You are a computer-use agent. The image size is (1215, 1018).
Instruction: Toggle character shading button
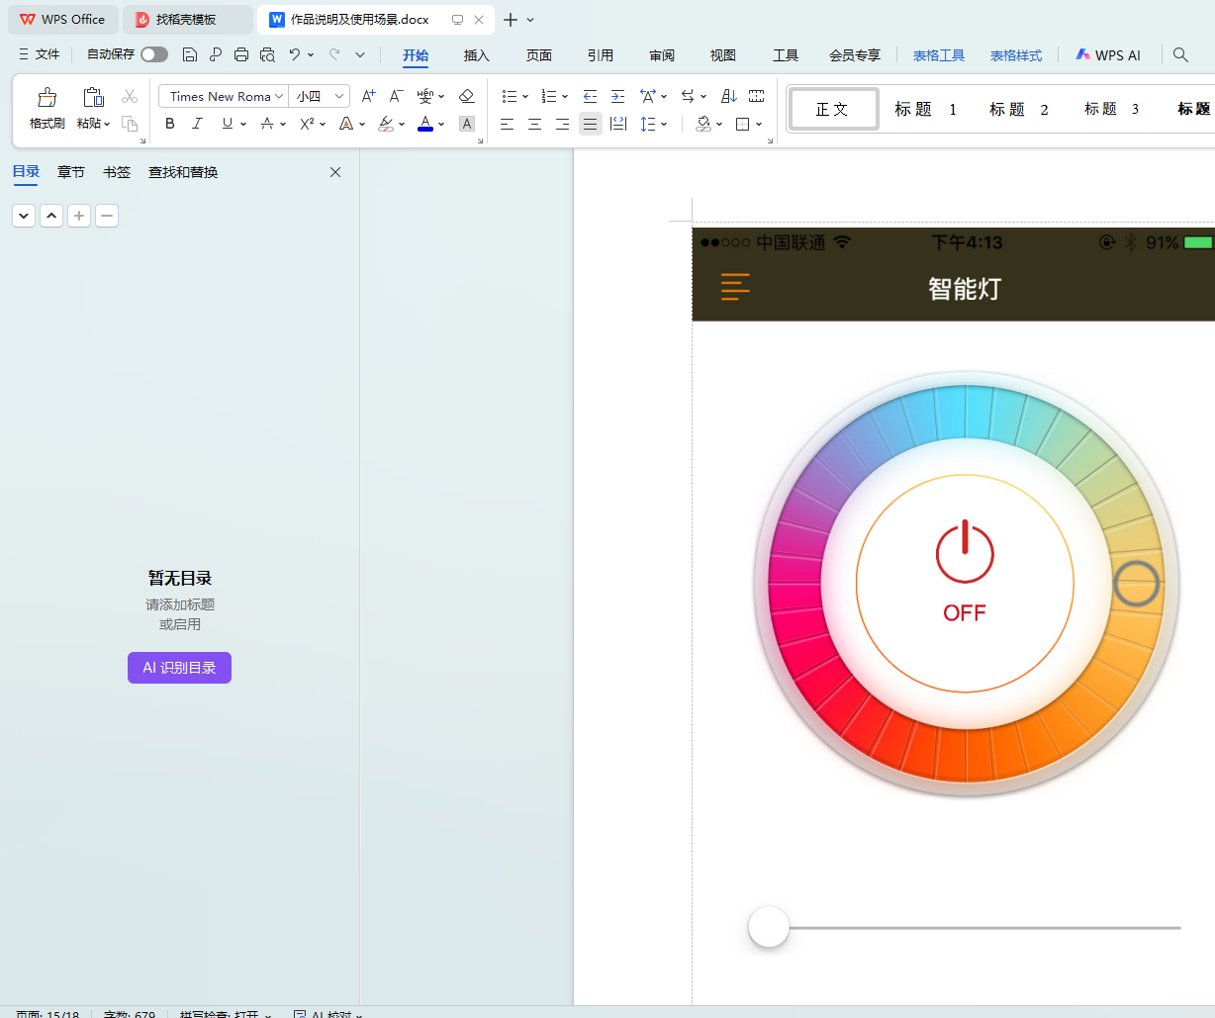click(467, 124)
